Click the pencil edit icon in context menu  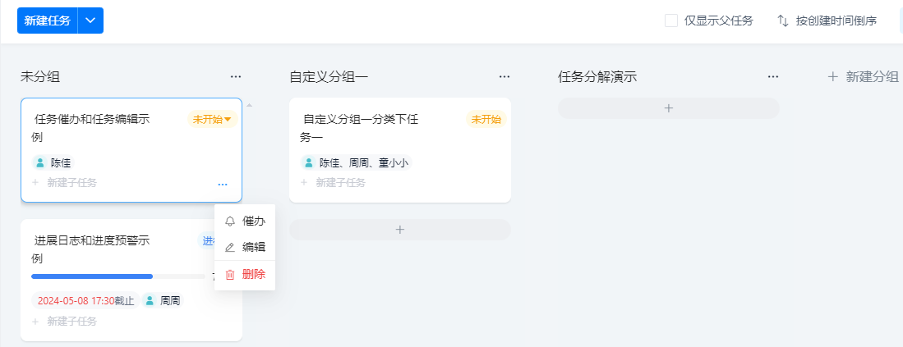[x=230, y=248]
